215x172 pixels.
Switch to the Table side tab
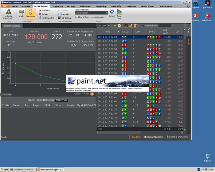(189, 30)
